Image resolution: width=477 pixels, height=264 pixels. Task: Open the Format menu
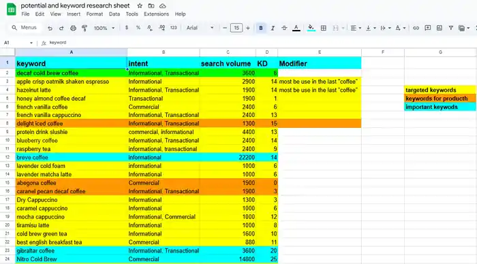click(x=94, y=14)
